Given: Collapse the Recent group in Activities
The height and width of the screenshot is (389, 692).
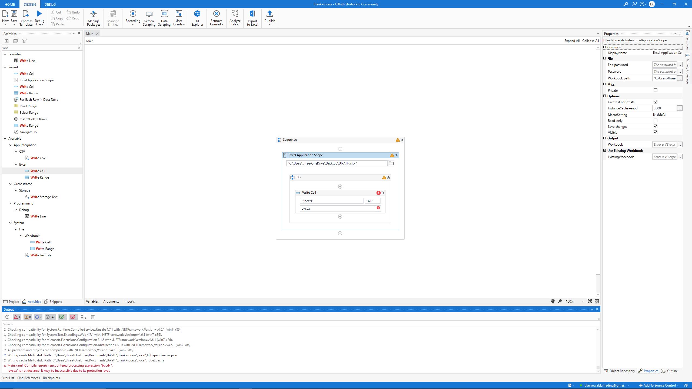Looking at the screenshot, I should [x=5, y=67].
